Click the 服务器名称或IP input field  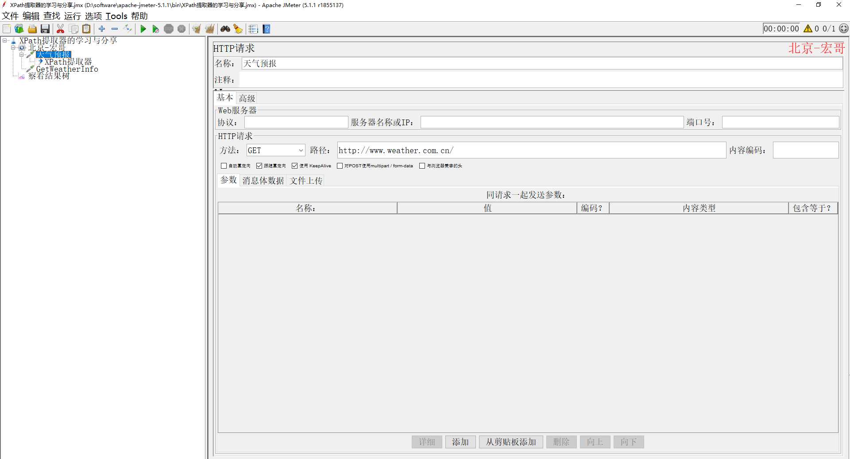[x=552, y=122]
